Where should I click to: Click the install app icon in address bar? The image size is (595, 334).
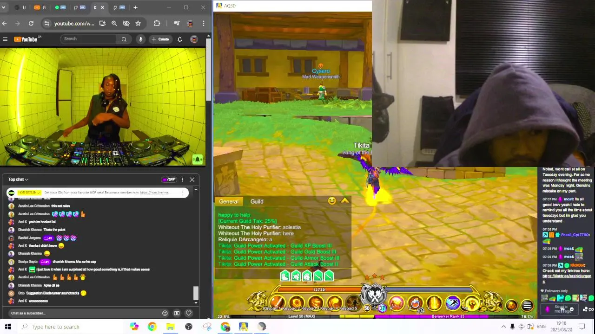click(102, 23)
